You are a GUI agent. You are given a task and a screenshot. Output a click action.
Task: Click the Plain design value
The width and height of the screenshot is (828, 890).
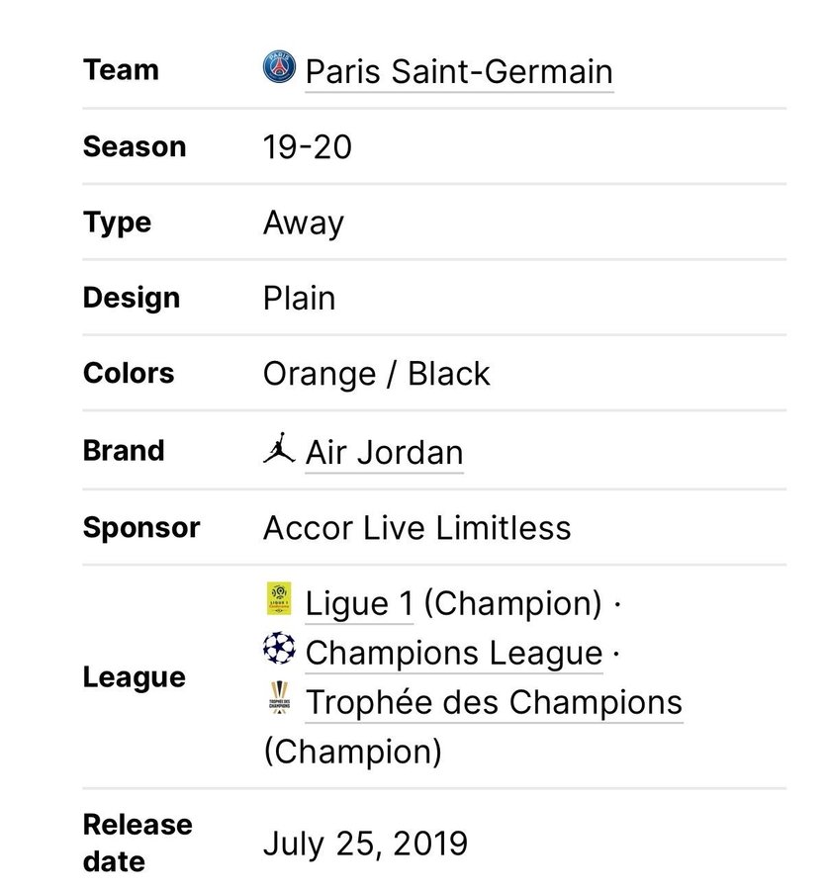click(x=300, y=299)
